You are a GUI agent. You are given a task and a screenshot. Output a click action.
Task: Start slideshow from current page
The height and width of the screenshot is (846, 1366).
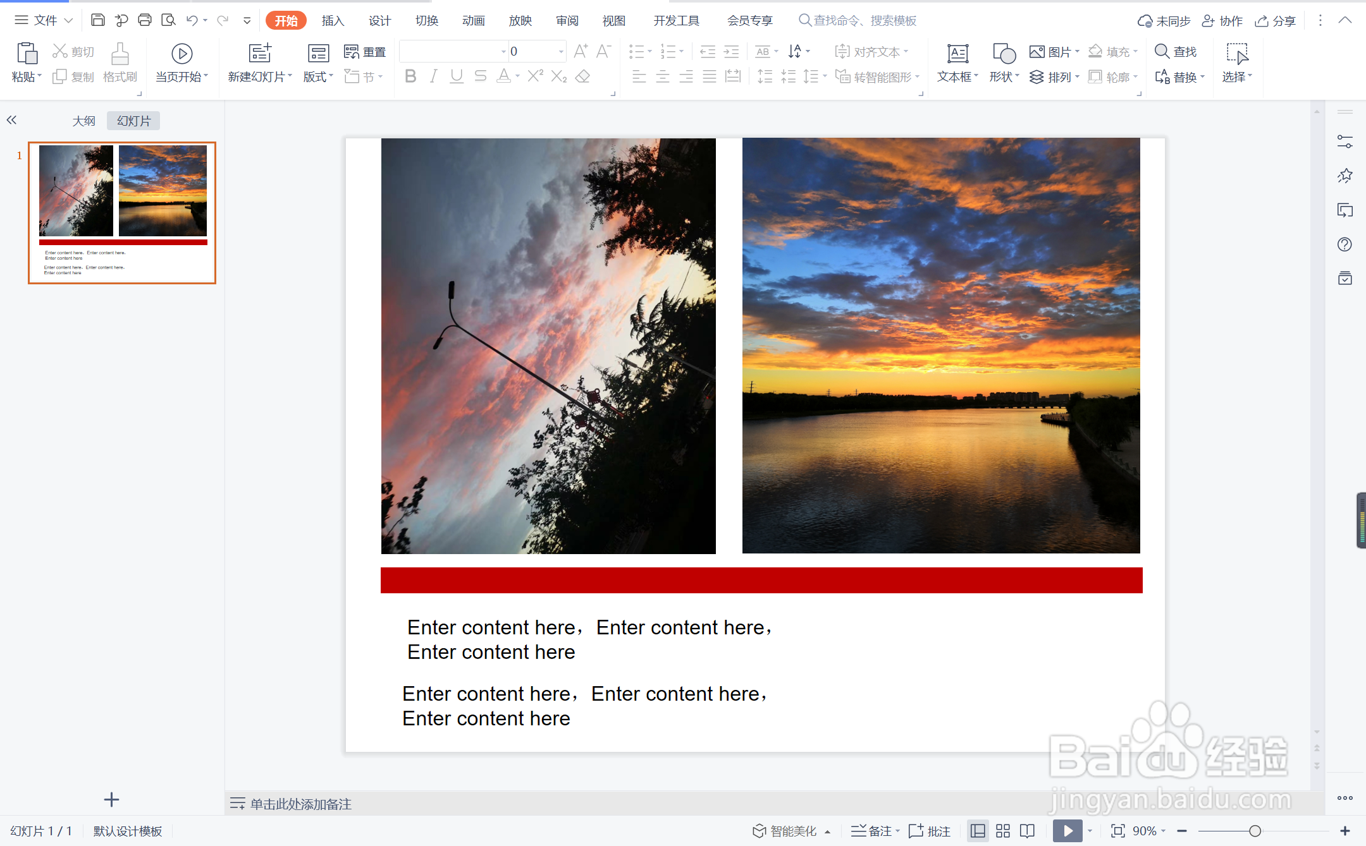pos(182,54)
